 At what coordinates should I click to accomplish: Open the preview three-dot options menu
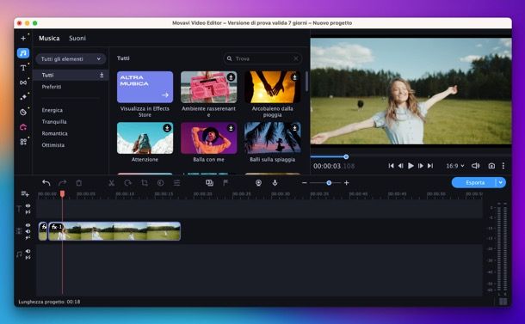[503, 166]
